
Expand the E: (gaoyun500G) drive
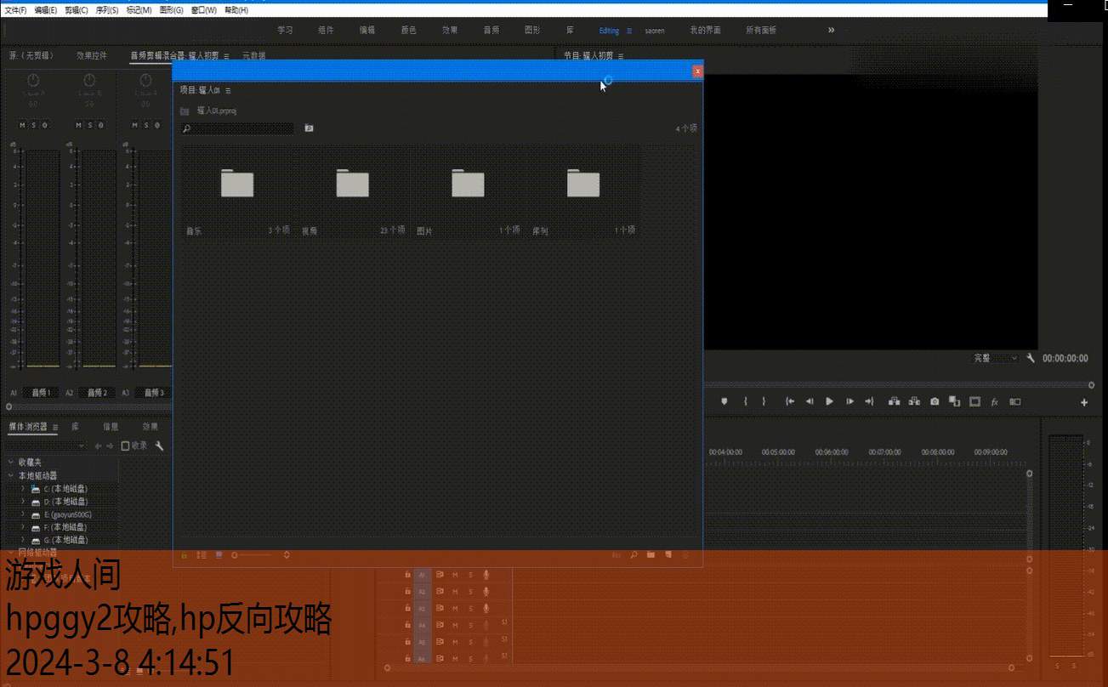(23, 514)
